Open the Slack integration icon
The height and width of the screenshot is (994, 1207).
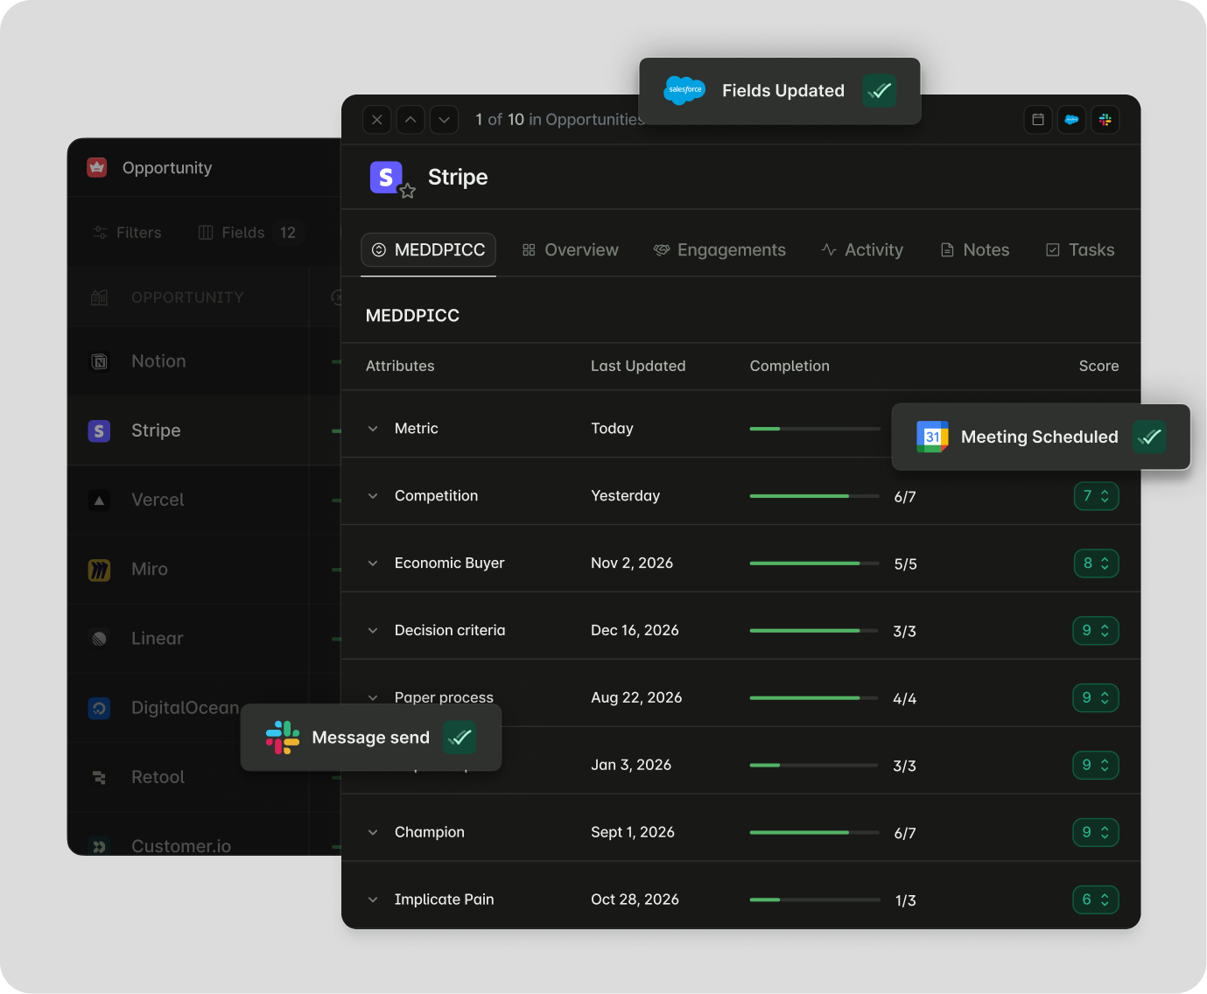tap(1105, 120)
